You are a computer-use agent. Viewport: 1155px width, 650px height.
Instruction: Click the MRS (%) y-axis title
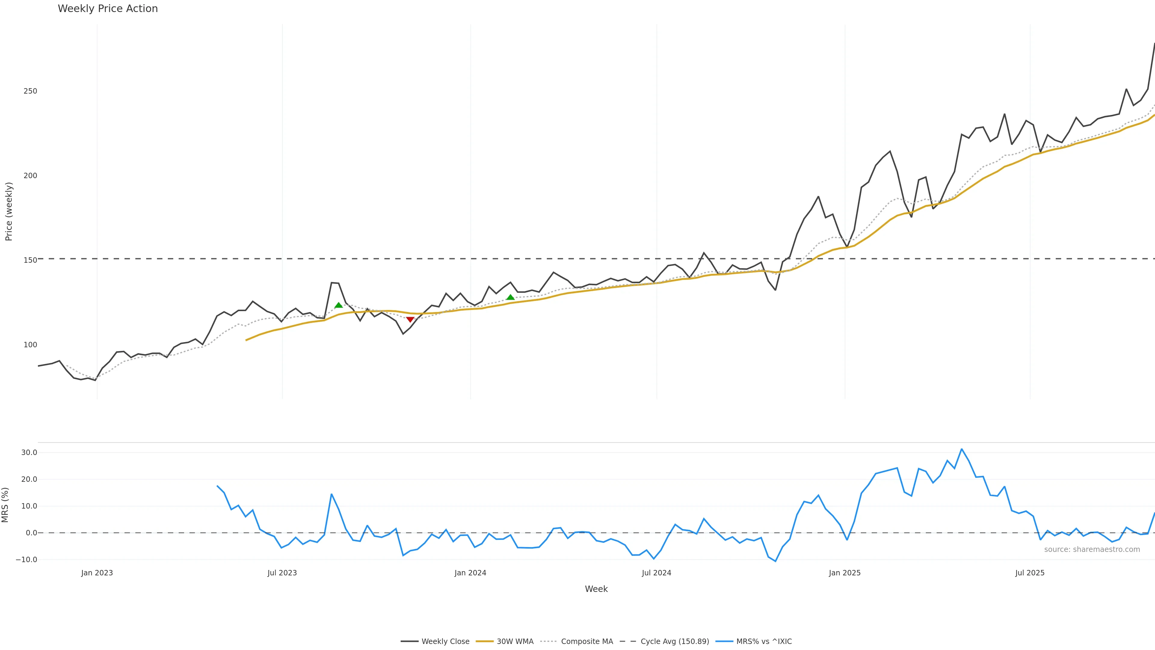[5, 505]
